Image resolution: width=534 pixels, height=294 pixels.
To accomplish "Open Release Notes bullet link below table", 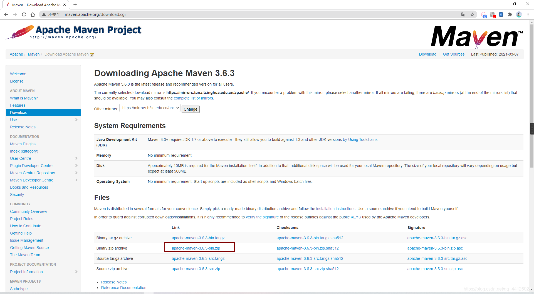I will 114,282.
